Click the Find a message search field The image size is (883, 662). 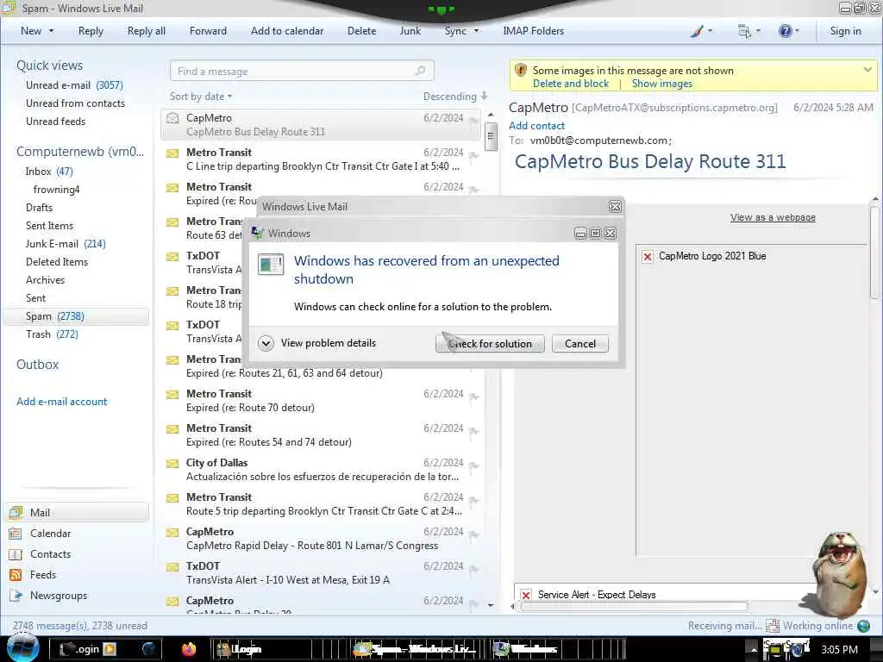pyautogui.click(x=302, y=71)
